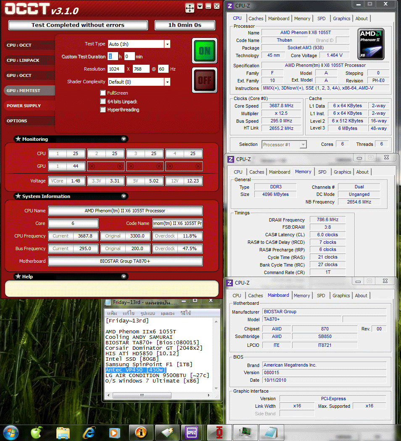Click the custom test duration minutes field
Image resolution: width=401 pixels, height=441 pixels.
(129, 56)
